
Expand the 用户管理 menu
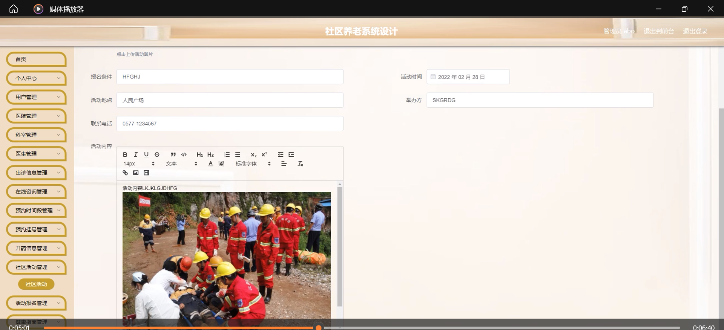[x=36, y=97]
